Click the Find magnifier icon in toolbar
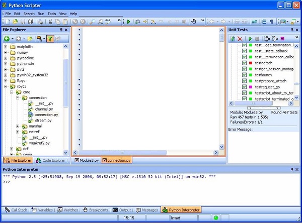Viewport: 302px width, 224px height. 93,22
